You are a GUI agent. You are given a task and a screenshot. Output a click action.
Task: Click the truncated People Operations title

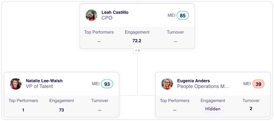tap(203, 86)
